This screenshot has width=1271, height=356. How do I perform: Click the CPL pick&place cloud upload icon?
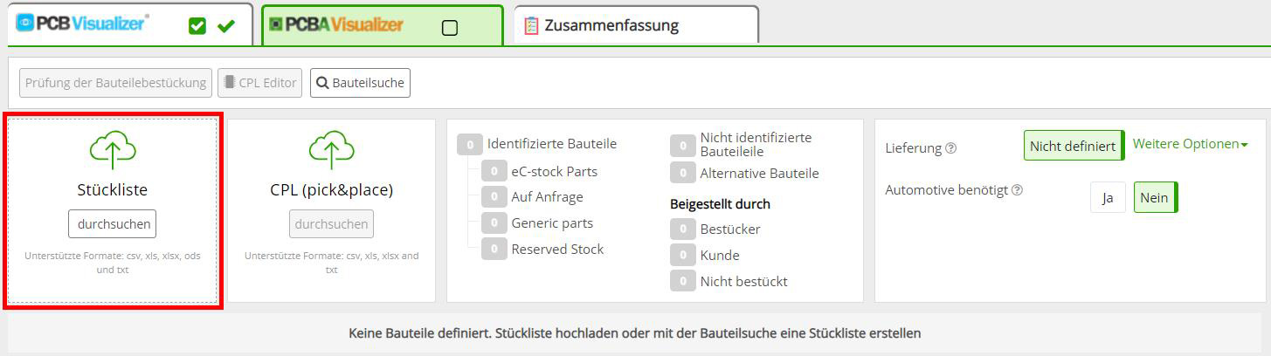pos(331,150)
